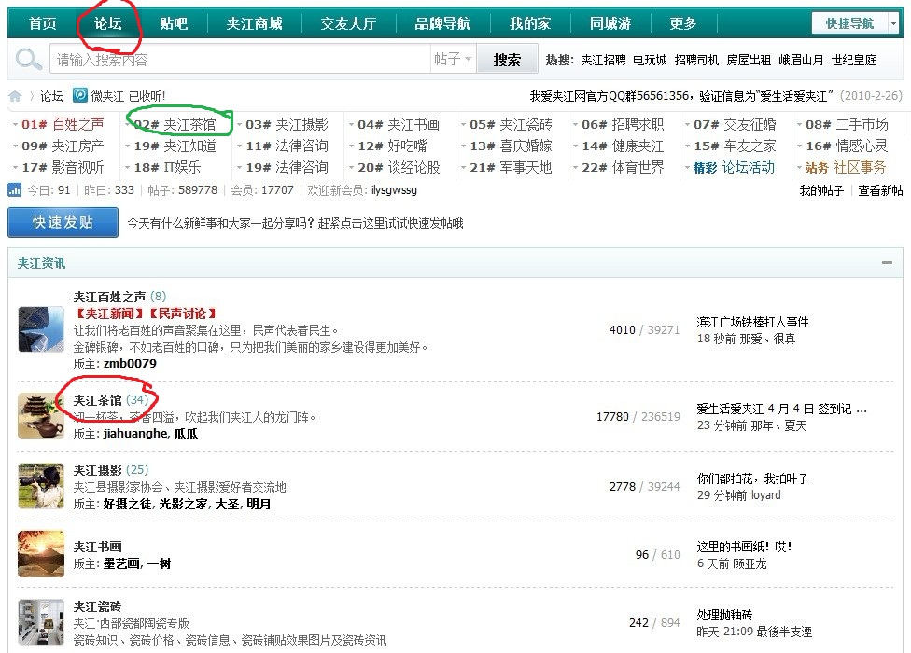This screenshot has width=911, height=653.
Task: Click the 夹江书画 forum icon
Action: (41, 554)
